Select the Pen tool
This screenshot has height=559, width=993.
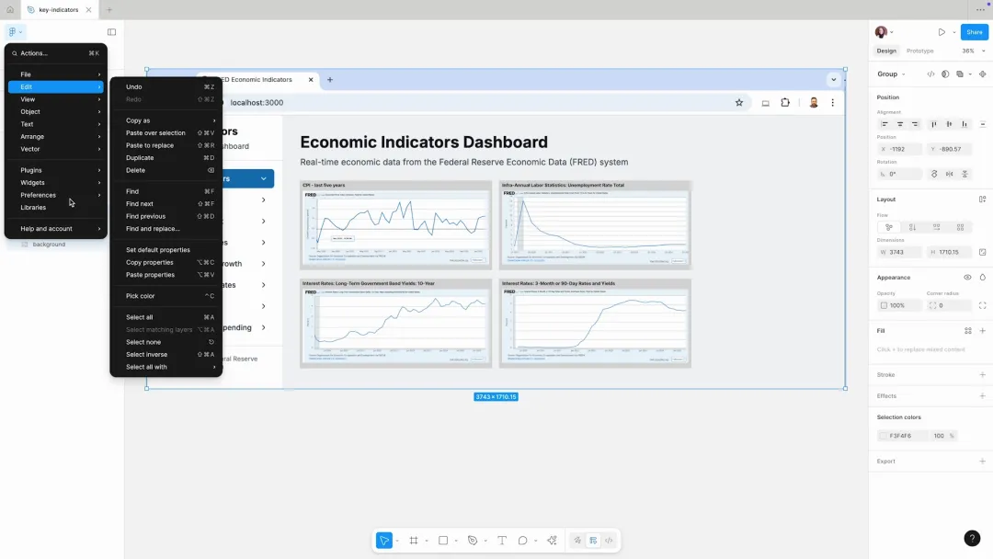473,541
